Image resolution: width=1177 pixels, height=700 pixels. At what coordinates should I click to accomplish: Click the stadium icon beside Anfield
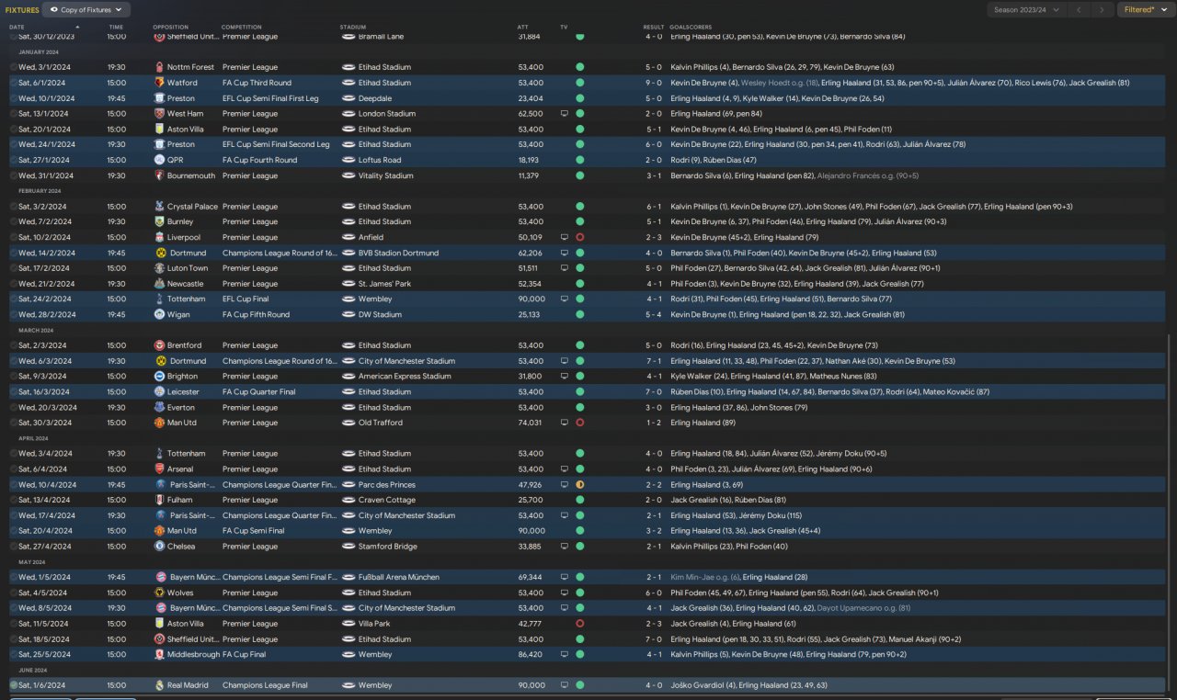(349, 237)
